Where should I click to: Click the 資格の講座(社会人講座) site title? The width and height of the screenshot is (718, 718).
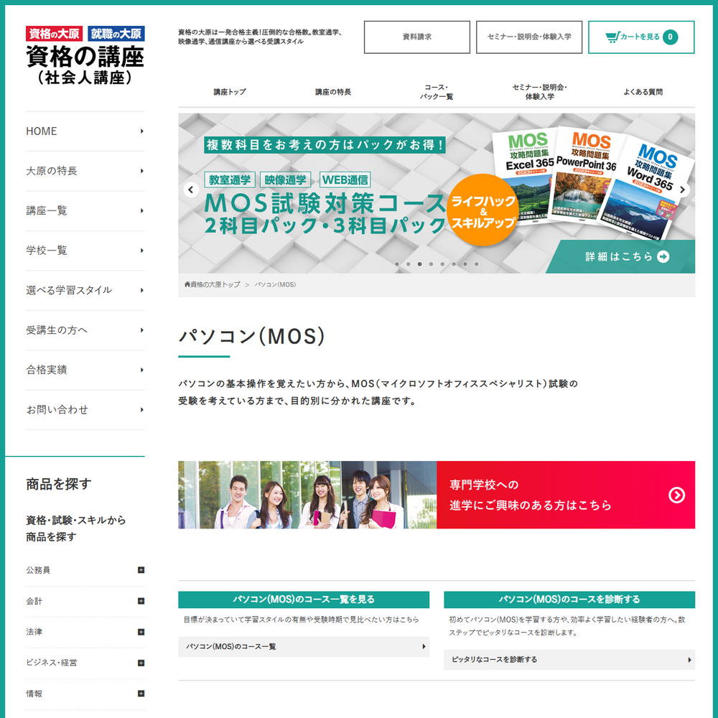click(x=85, y=65)
